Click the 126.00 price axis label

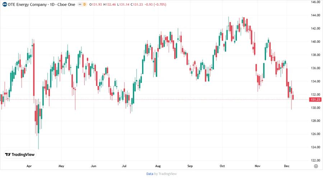point(315,134)
